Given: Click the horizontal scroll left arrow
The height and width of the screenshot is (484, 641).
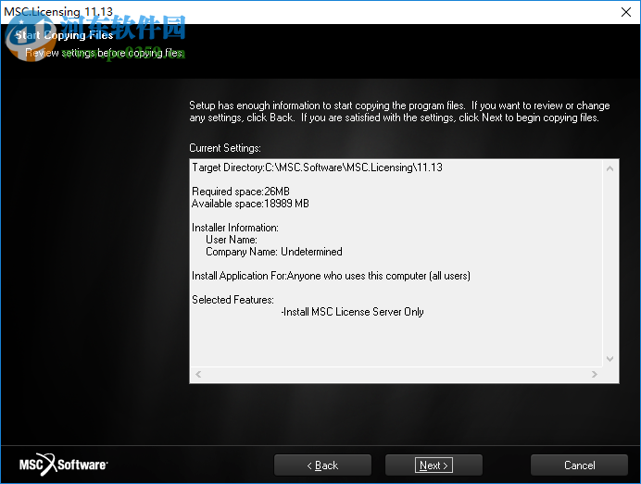Looking at the screenshot, I should 198,374.
